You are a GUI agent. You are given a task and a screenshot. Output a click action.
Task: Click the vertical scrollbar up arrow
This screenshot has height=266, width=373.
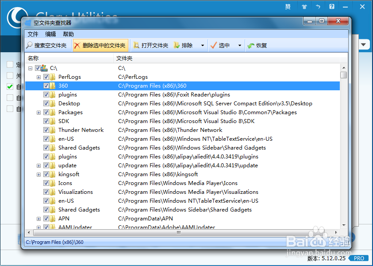(343, 68)
